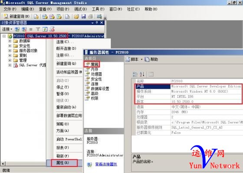Open the 窗口(W) menu

pyautogui.click(x=116, y=9)
